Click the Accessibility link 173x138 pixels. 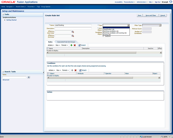pos(119,2)
